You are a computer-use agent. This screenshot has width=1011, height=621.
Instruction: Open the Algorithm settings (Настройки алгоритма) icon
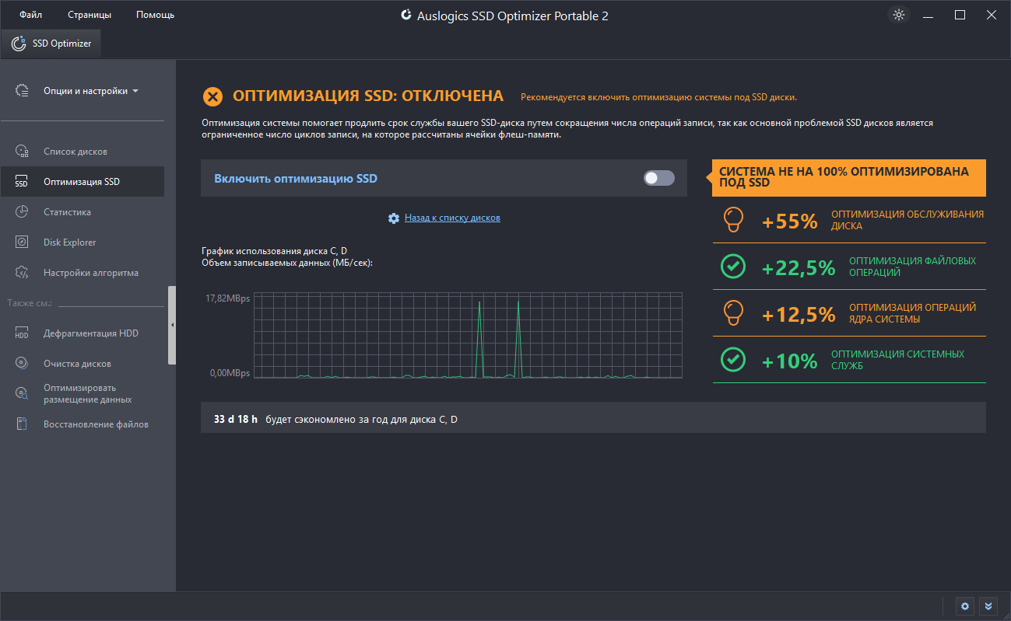[x=22, y=273]
